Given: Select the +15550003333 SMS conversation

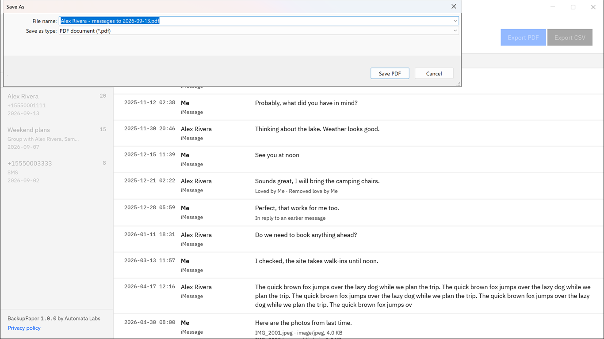Looking at the screenshot, I should [x=57, y=172].
